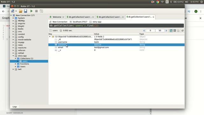Select the _id field row
Image resolution: width=204 pixels, height=115 pixels.
pyautogui.click(x=116, y=39)
